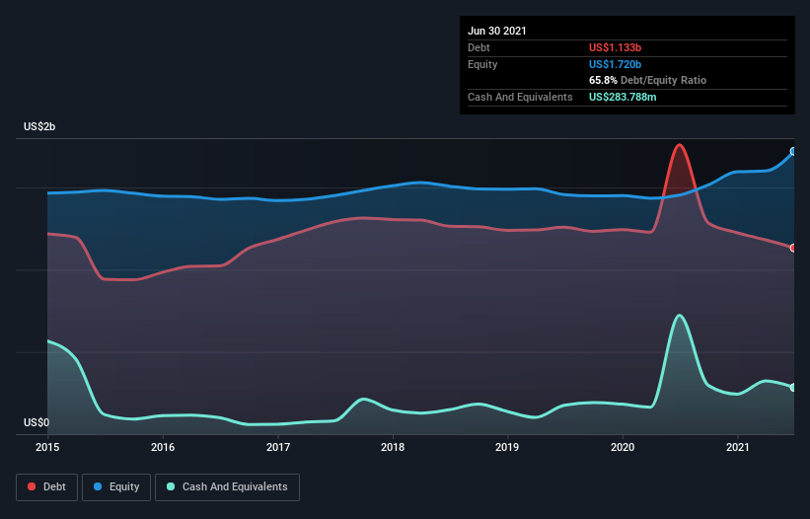The image size is (810, 519).
Task: Toggle the Debt series legend button
Action: point(46,487)
